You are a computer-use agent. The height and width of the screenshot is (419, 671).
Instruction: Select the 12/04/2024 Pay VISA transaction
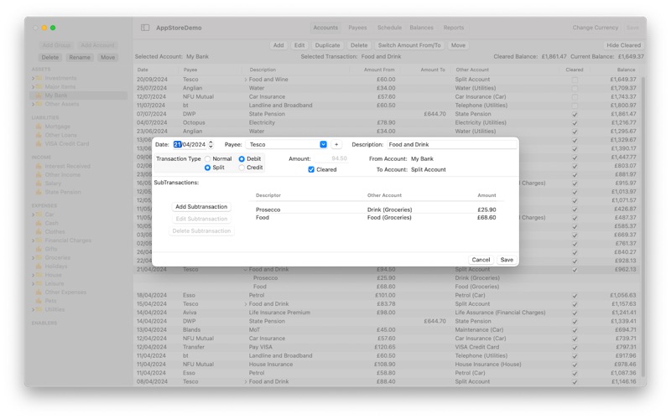pyautogui.click(x=387, y=347)
